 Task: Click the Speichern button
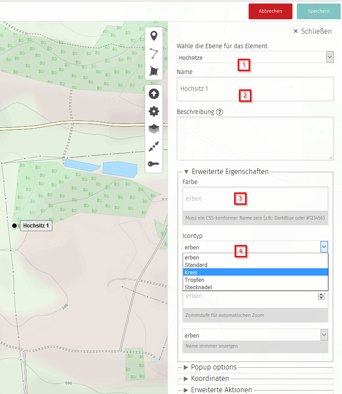pos(319,11)
